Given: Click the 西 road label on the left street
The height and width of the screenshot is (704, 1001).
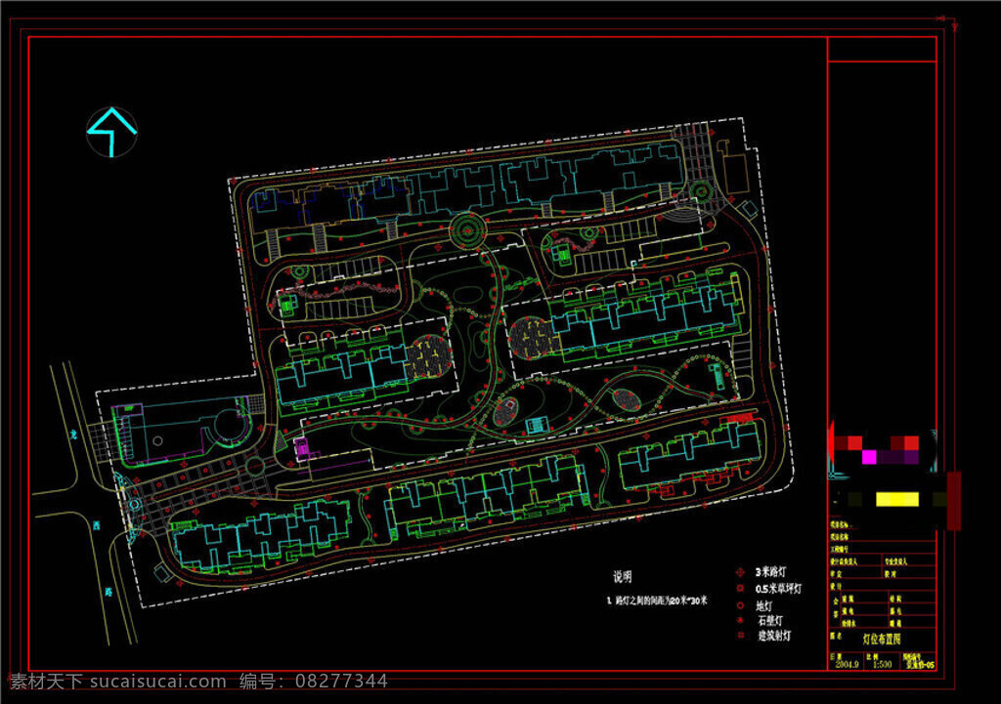Looking at the screenshot, I should coord(96,526).
